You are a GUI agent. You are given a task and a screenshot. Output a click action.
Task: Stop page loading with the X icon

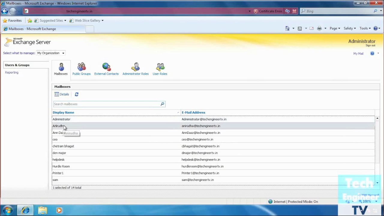click(294, 11)
